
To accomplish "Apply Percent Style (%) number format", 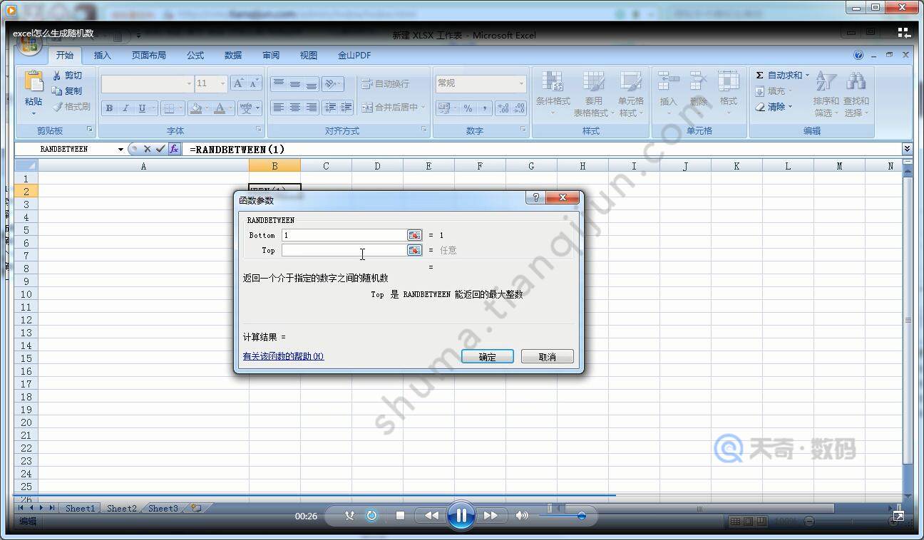I will (468, 108).
